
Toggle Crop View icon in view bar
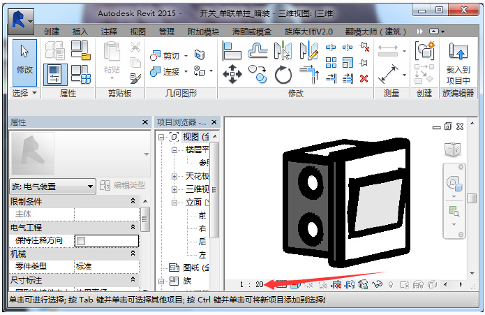click(336, 284)
